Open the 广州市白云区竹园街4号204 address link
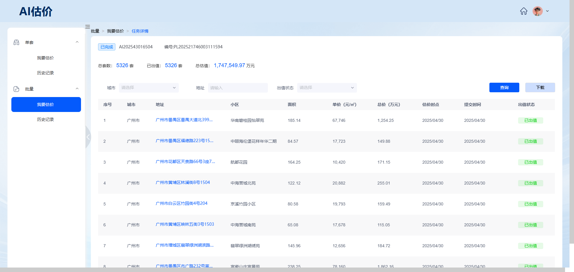Image resolution: width=574 pixels, height=272 pixels. [181, 203]
